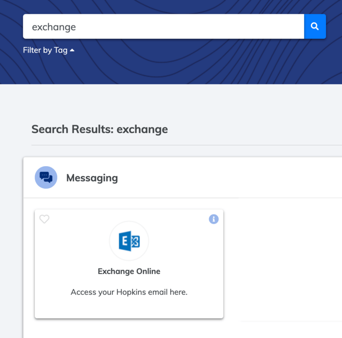Open the Exchange Online title link
Screen dimensions: 342x338
[x=129, y=271]
